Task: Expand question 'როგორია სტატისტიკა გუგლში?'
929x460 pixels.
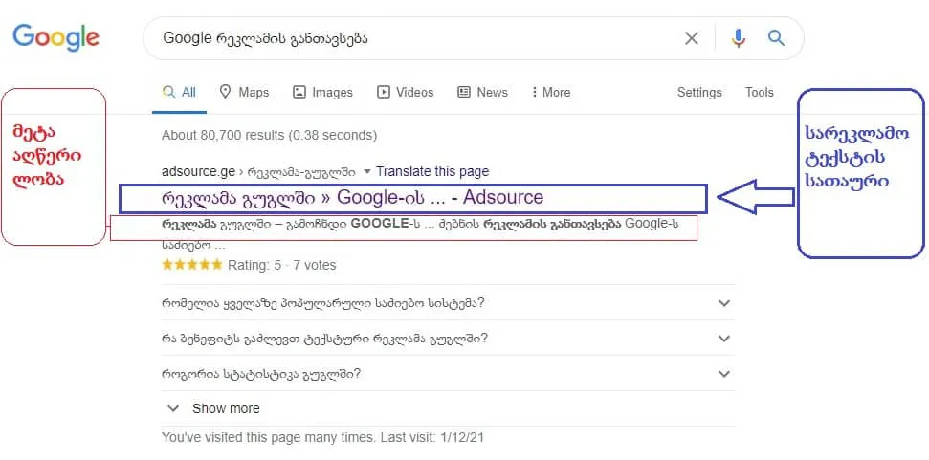Action: [x=448, y=374]
